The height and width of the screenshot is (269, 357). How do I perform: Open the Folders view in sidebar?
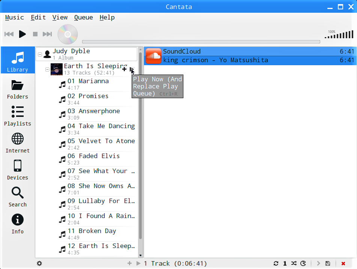[x=18, y=90]
